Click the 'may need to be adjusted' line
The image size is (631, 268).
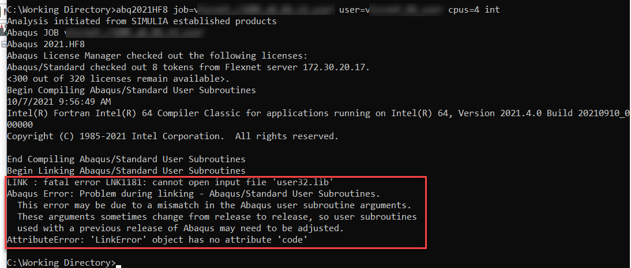pyautogui.click(x=180, y=228)
